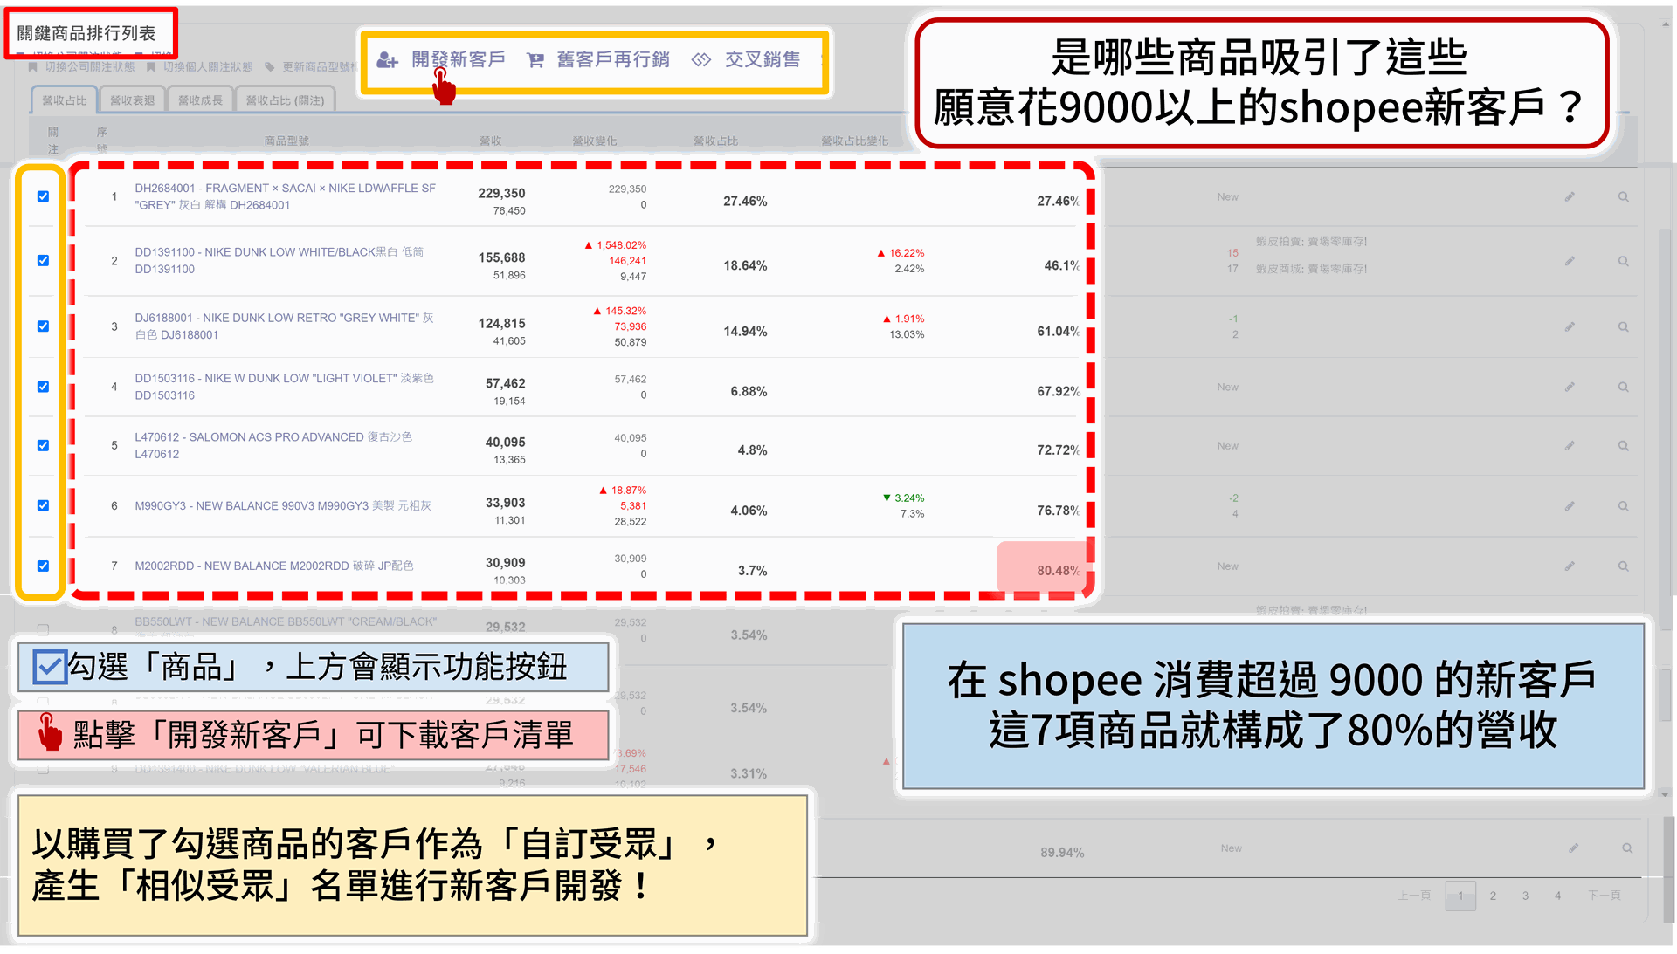Open DD1391100 Nike Dunk Low White/Black link
The image size is (1677, 954).
coord(279,260)
